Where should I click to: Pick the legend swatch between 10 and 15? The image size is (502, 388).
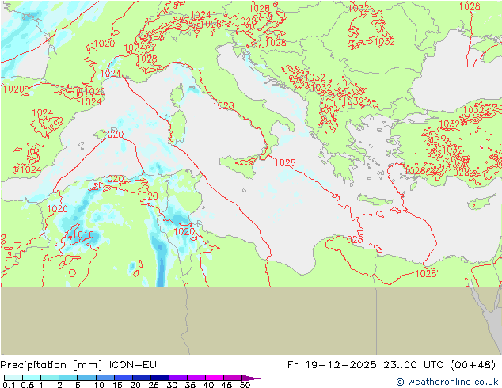[x=105, y=378]
